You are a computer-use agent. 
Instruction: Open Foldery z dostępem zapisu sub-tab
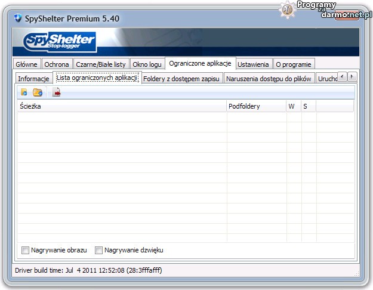click(182, 79)
